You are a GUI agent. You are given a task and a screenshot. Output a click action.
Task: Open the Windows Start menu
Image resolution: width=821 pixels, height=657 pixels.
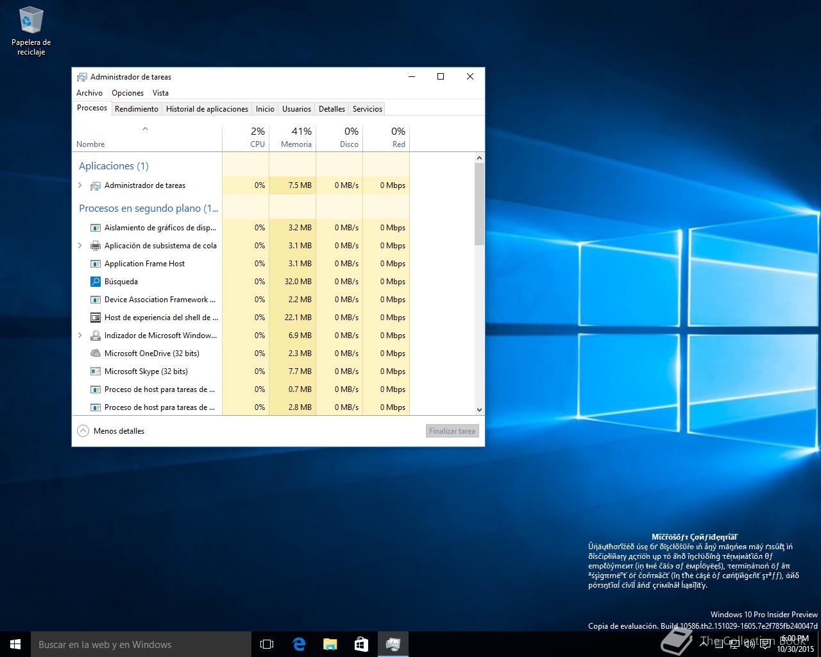point(15,644)
